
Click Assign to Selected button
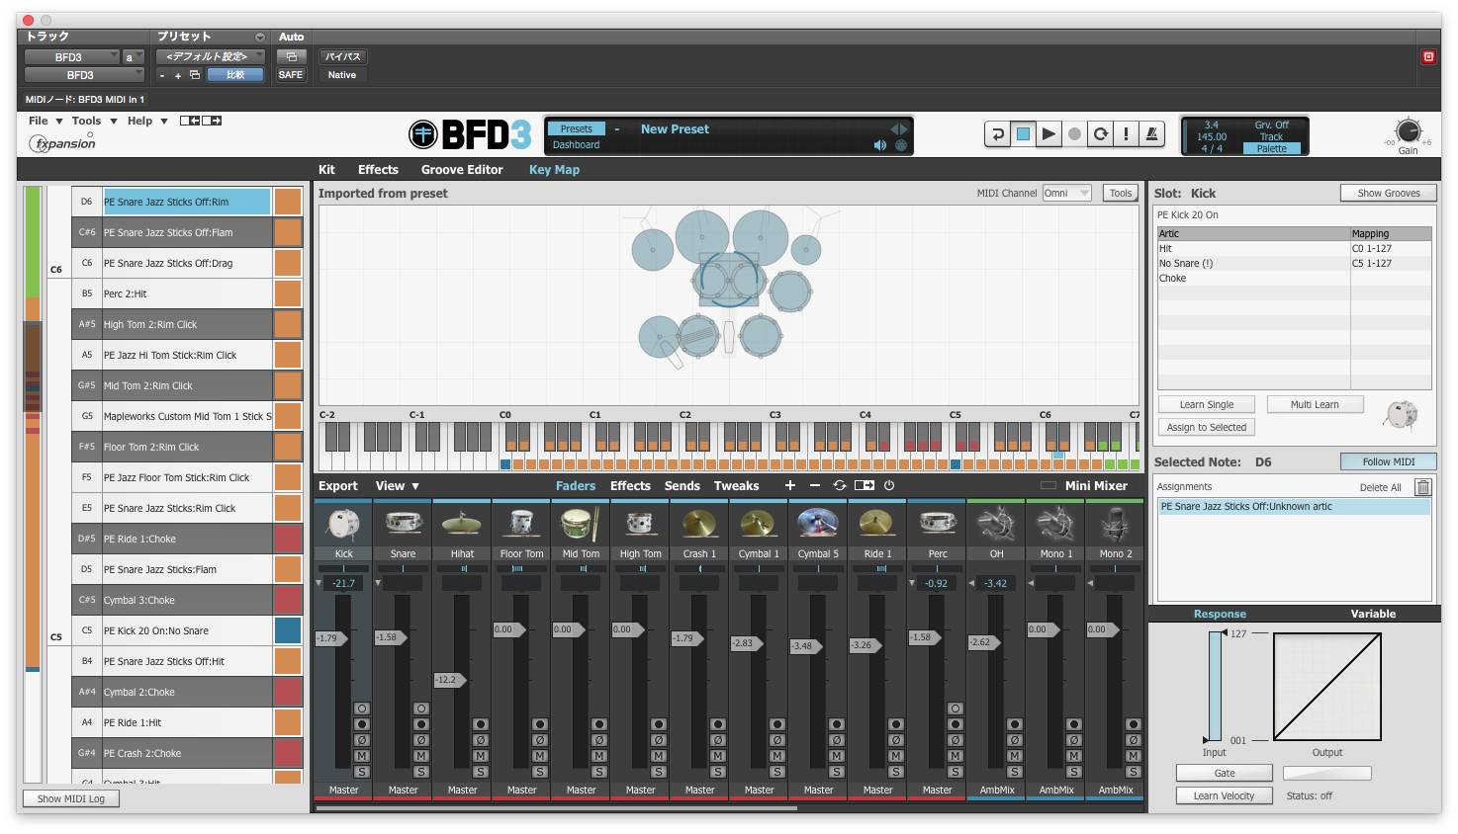click(1207, 427)
